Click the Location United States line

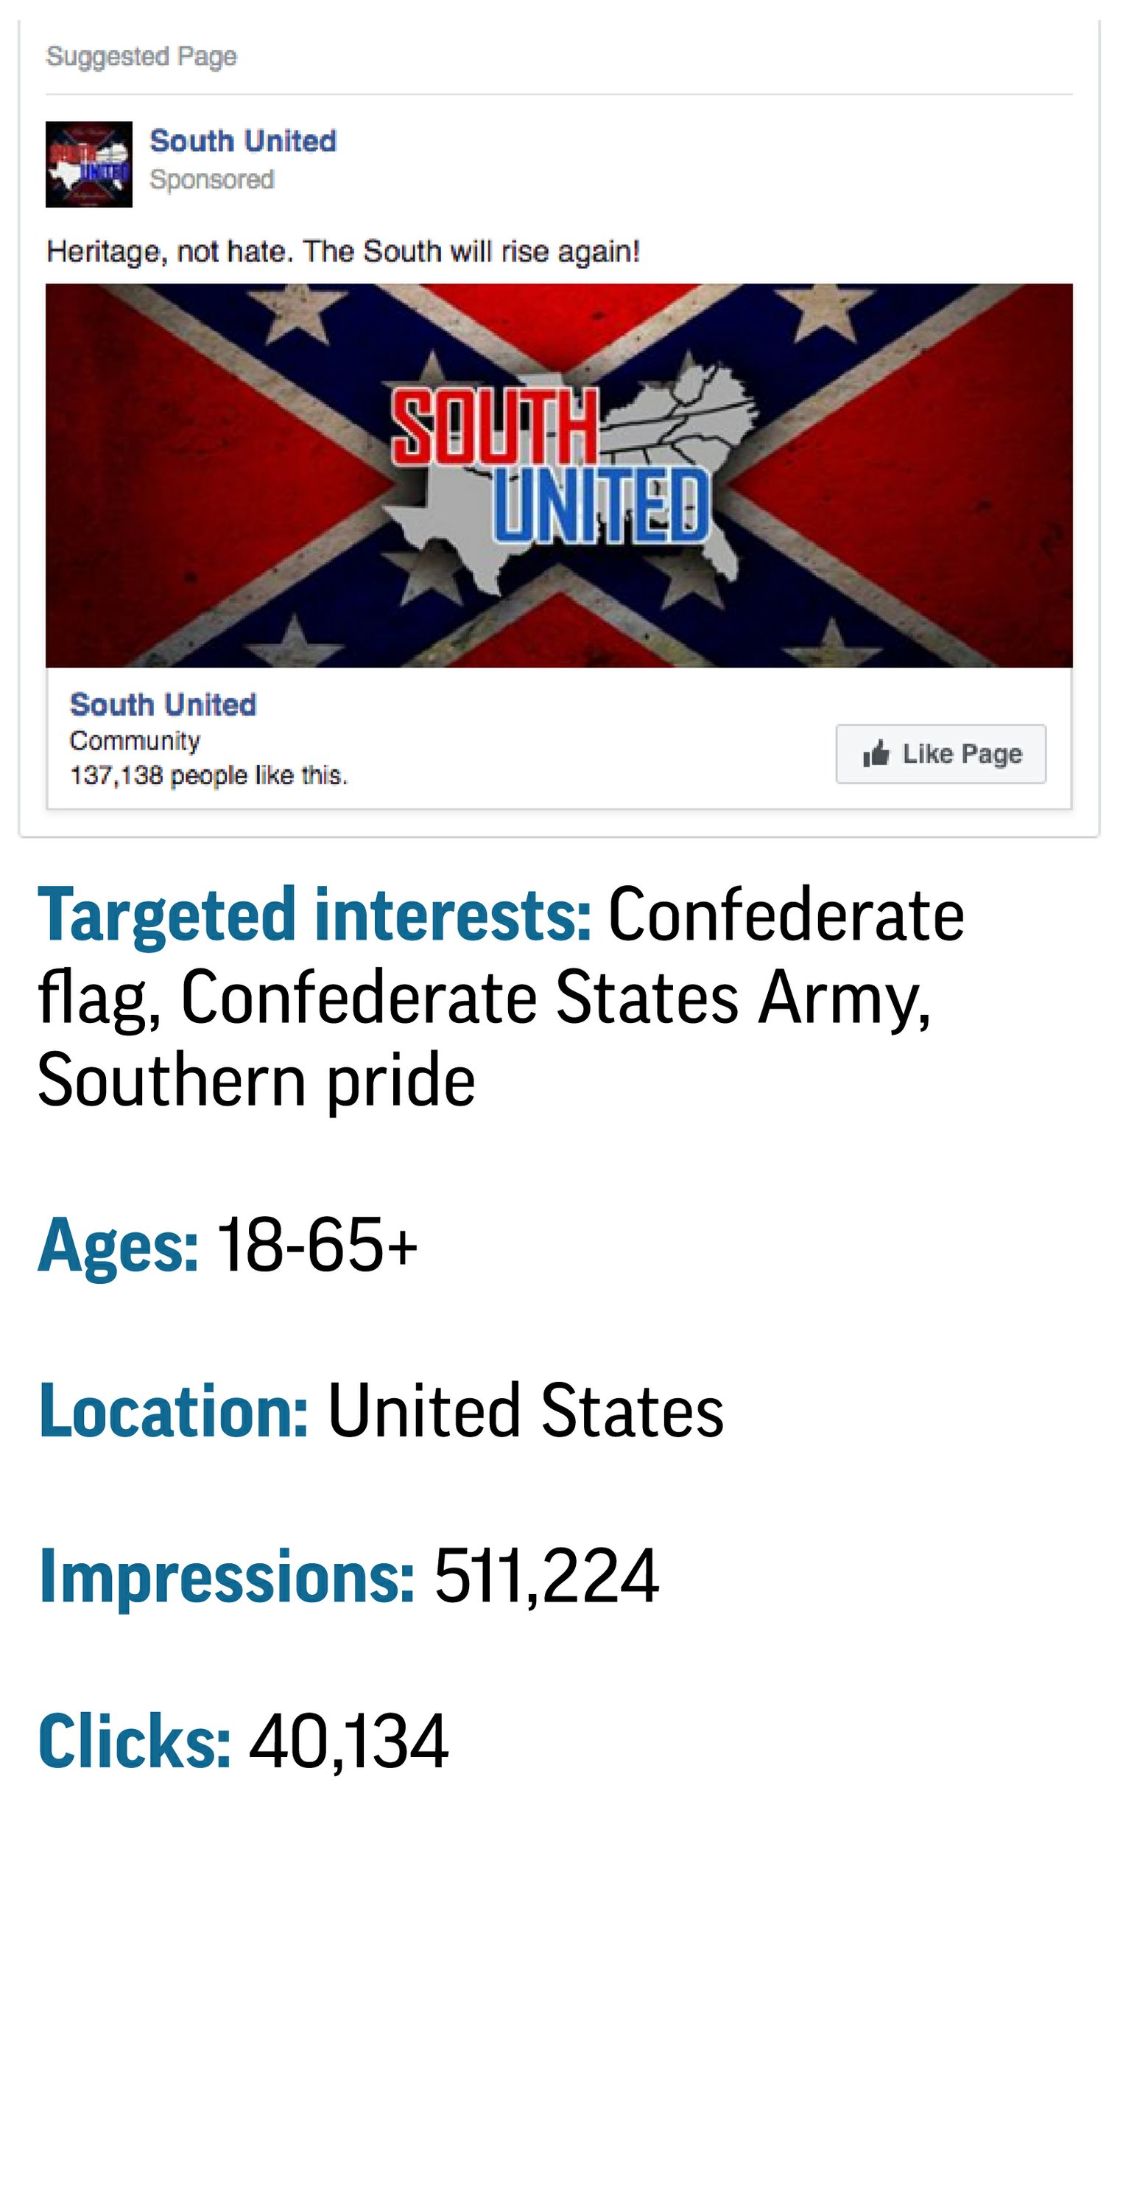tap(381, 1410)
